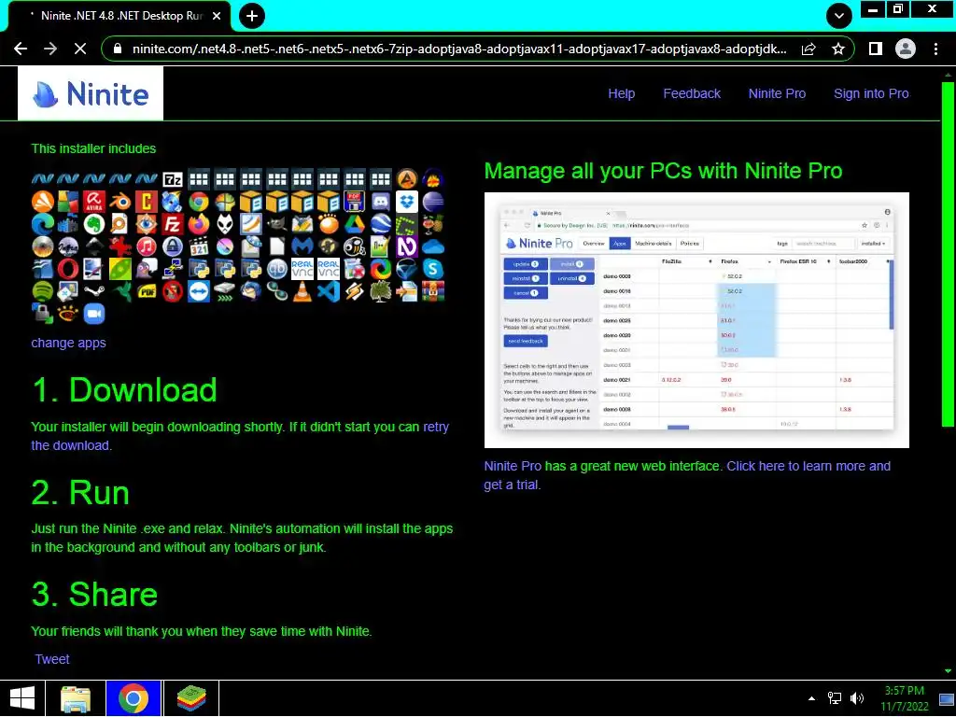Close the Ninite tab
Image resolution: width=956 pixels, height=717 pixels.
tap(217, 16)
